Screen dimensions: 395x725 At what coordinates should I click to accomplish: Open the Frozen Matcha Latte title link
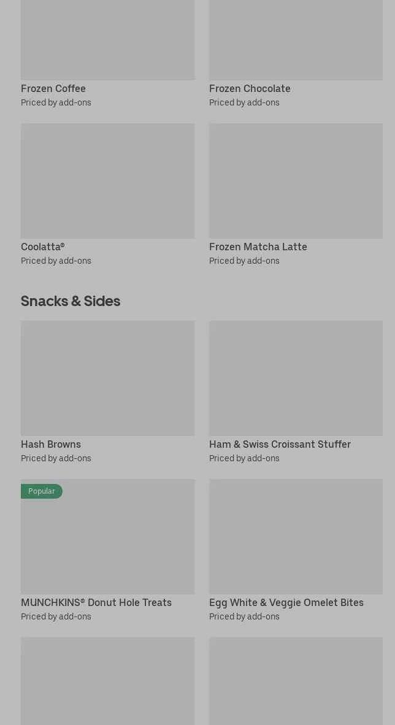click(x=258, y=247)
